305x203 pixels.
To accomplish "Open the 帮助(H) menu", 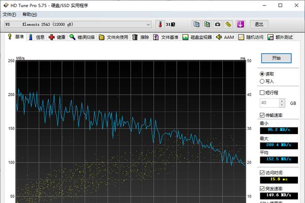I will pos(29,14).
